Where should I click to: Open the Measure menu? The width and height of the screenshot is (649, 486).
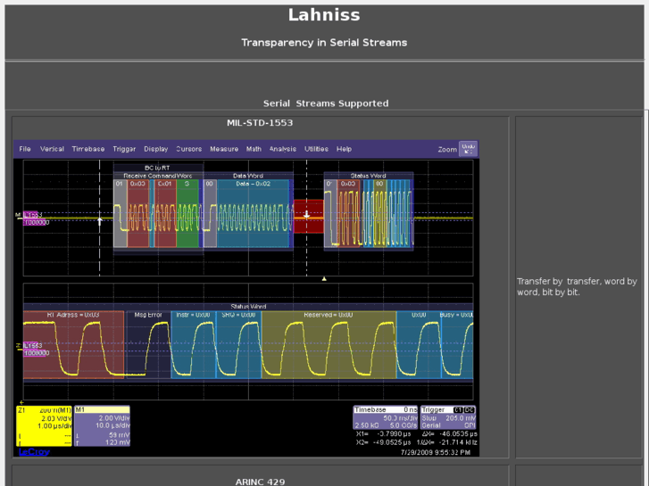pos(224,149)
